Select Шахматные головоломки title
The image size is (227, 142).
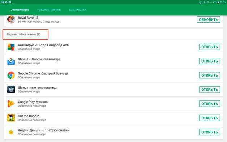pyautogui.click(x=37, y=87)
